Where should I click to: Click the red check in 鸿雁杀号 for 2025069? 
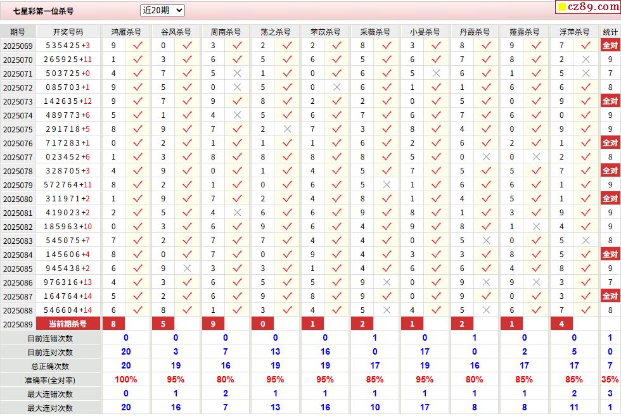pos(138,46)
